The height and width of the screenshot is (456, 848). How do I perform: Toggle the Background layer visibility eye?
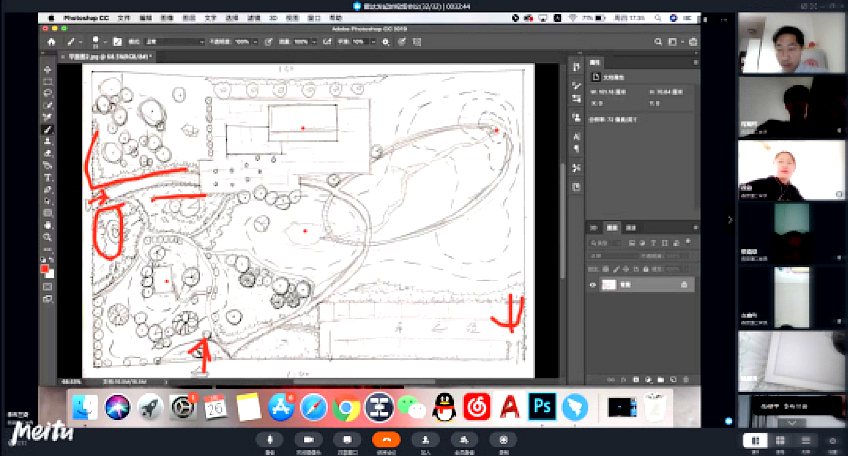(593, 285)
